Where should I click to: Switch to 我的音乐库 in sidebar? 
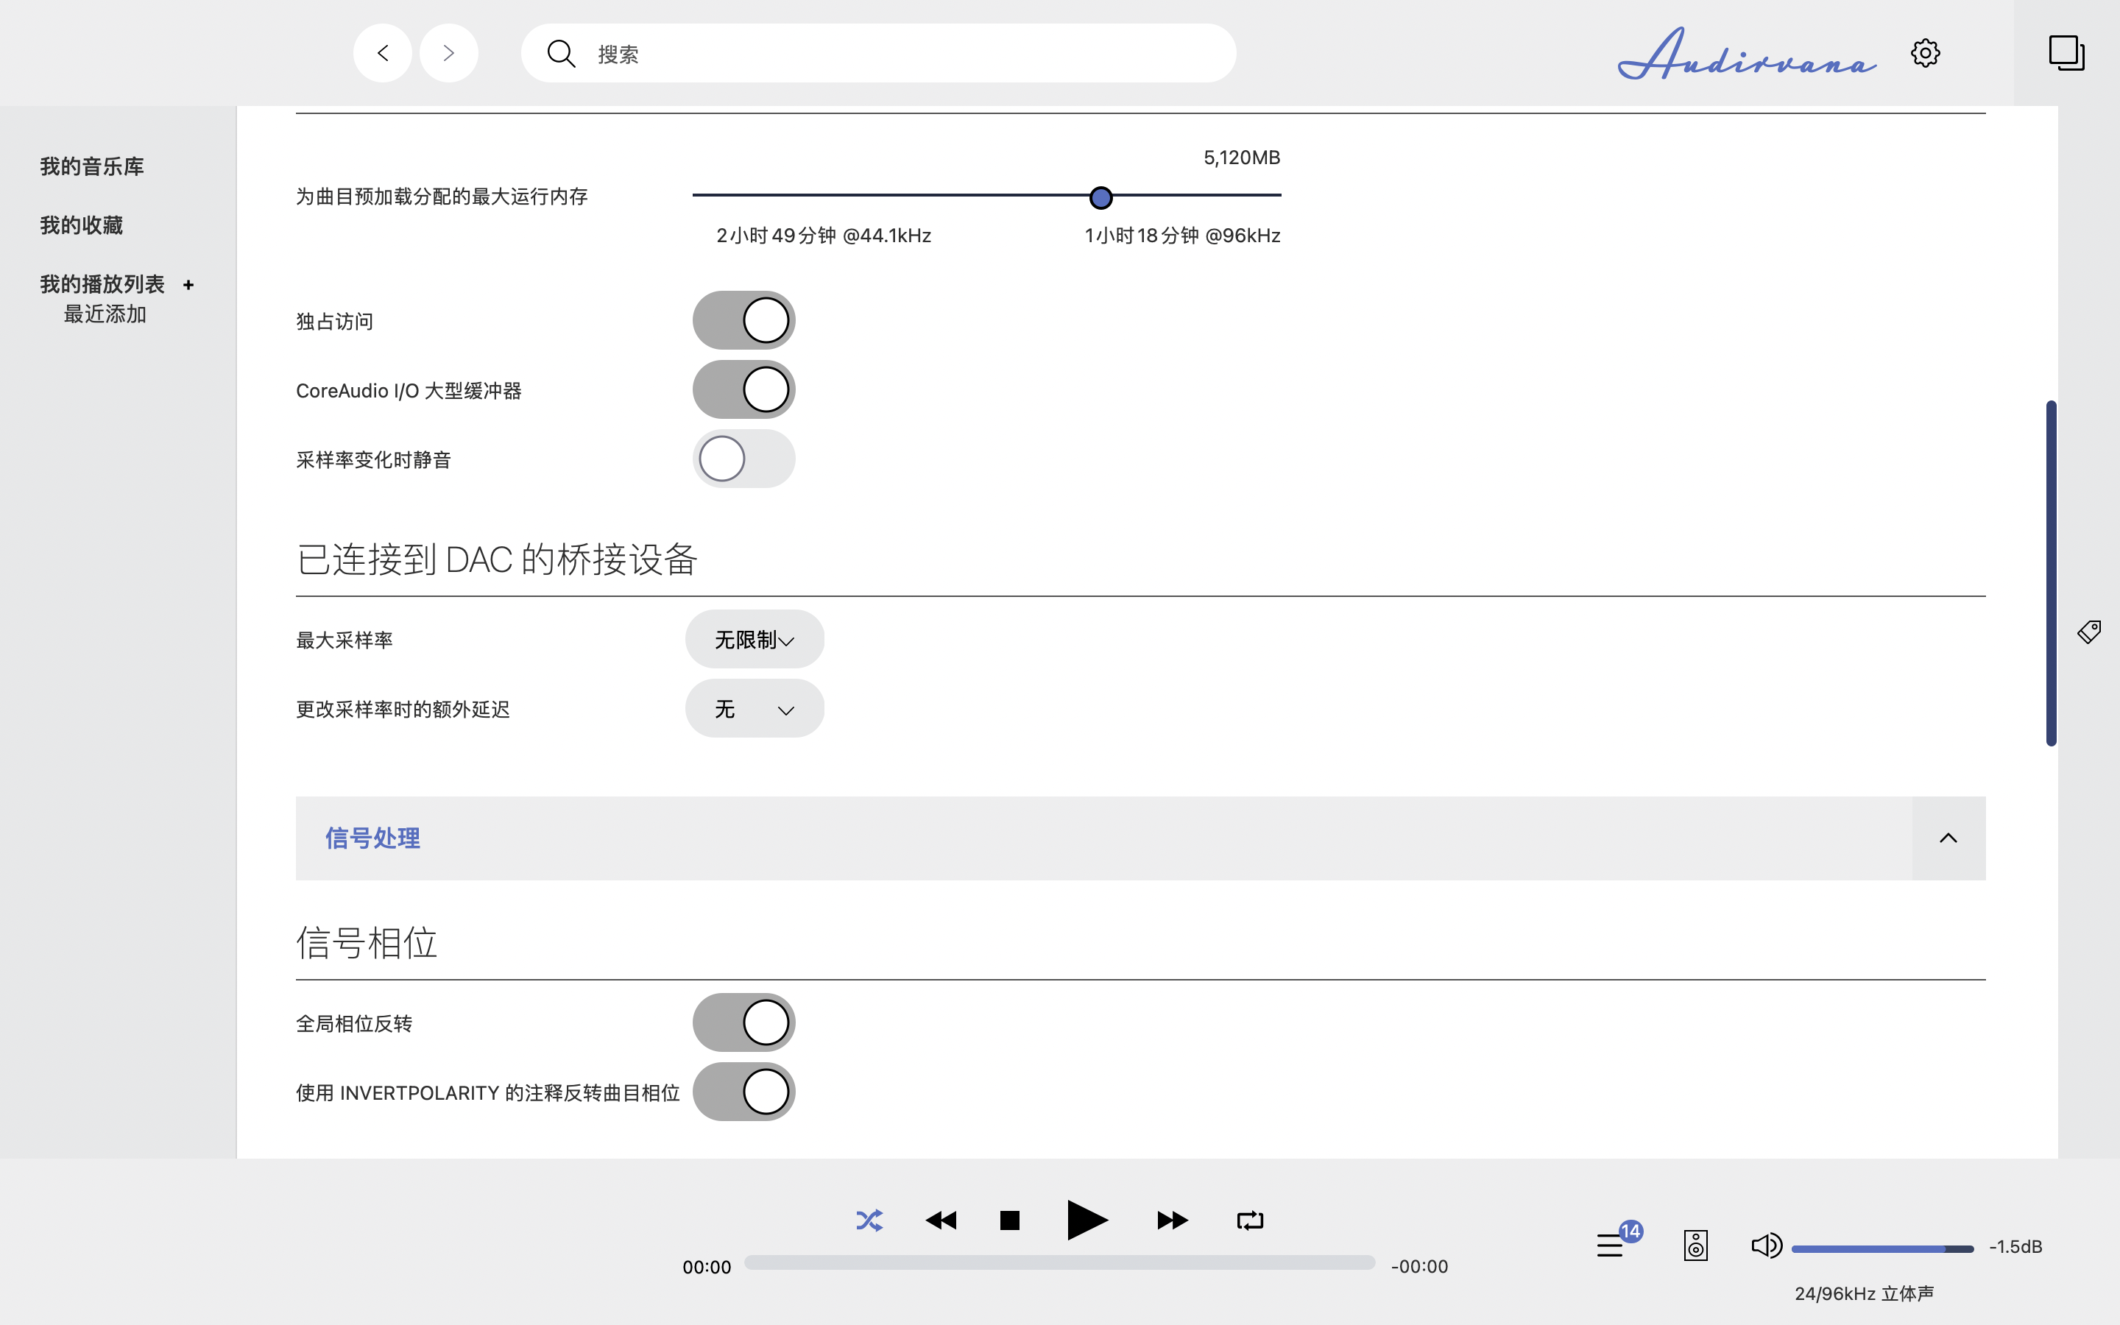[x=91, y=166]
